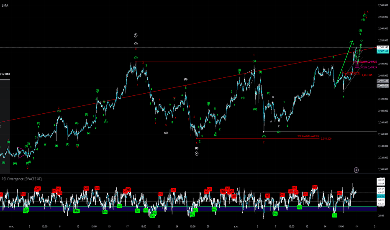Click the date 12 on time axis
The height and width of the screenshot is (230, 390).
tap(307, 227)
